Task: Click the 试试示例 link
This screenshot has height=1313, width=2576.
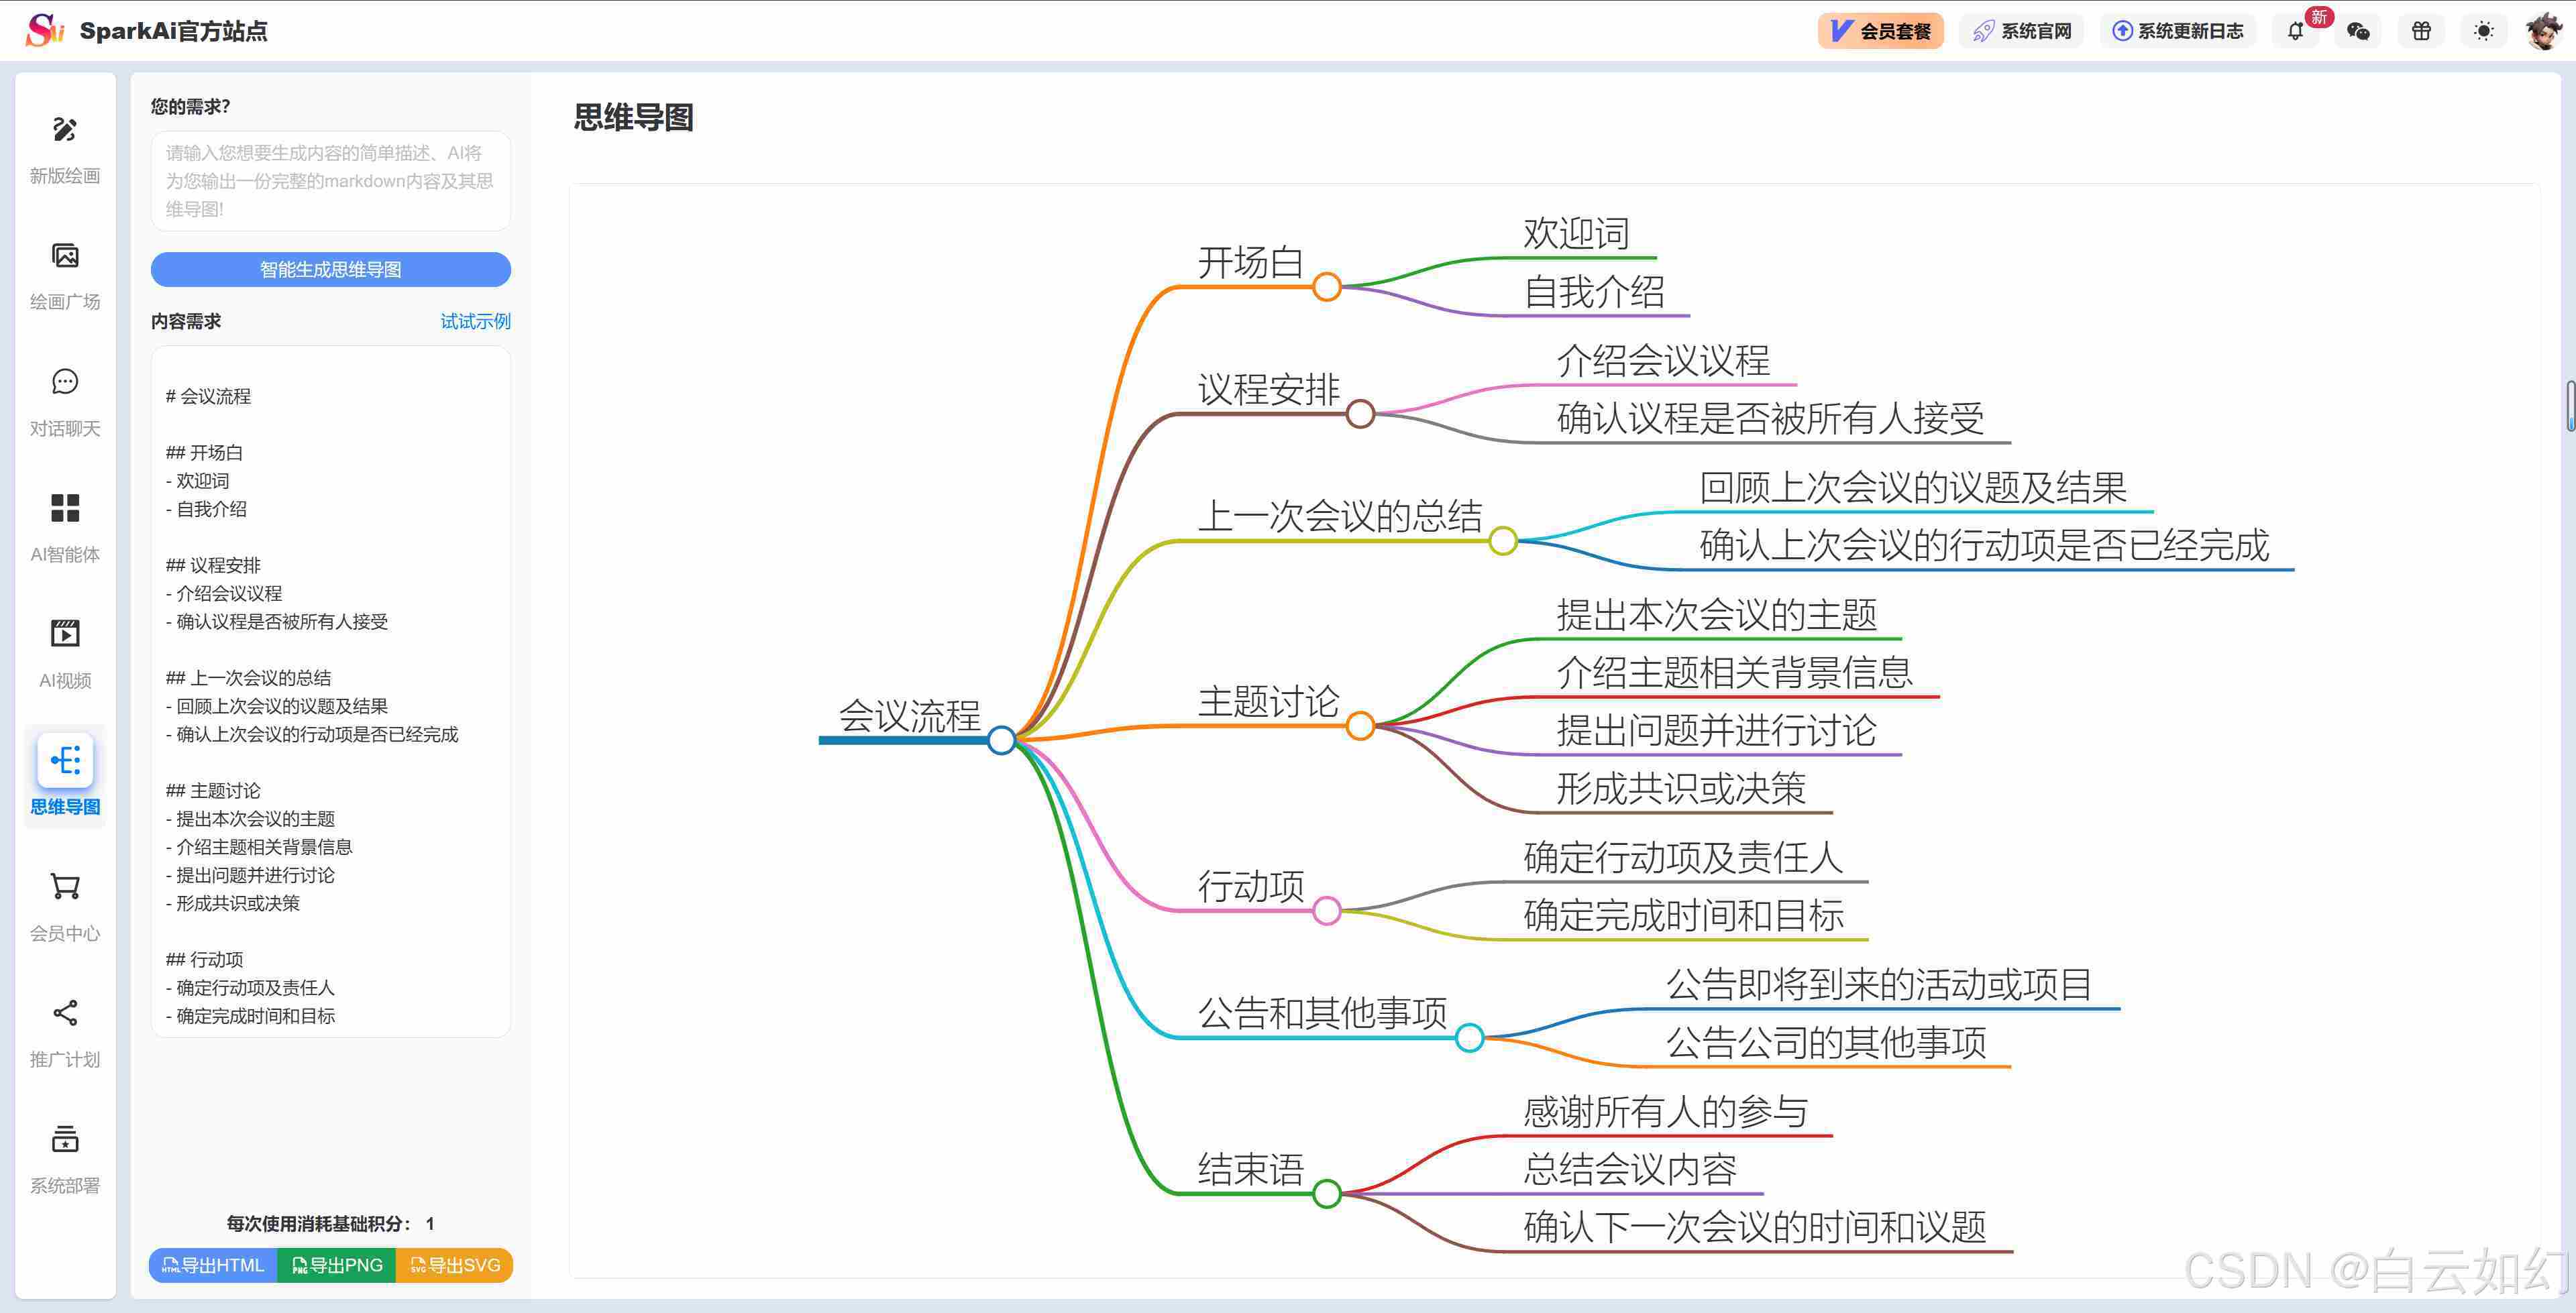Action: point(475,321)
